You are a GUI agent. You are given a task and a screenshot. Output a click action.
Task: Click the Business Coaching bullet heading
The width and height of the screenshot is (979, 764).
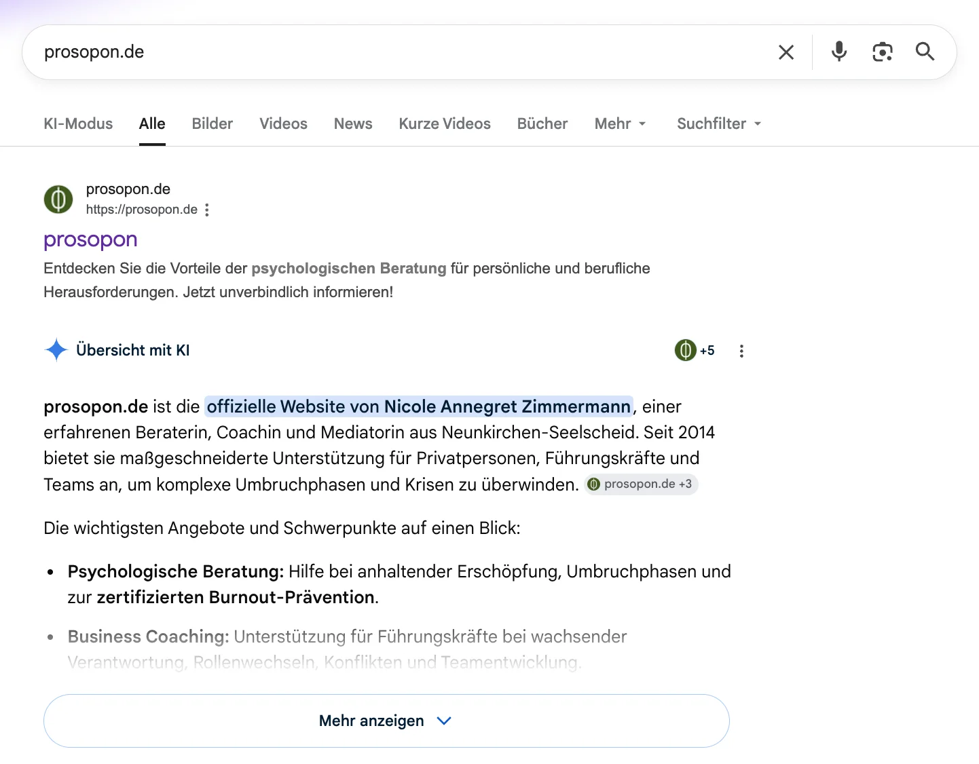pyautogui.click(x=149, y=636)
